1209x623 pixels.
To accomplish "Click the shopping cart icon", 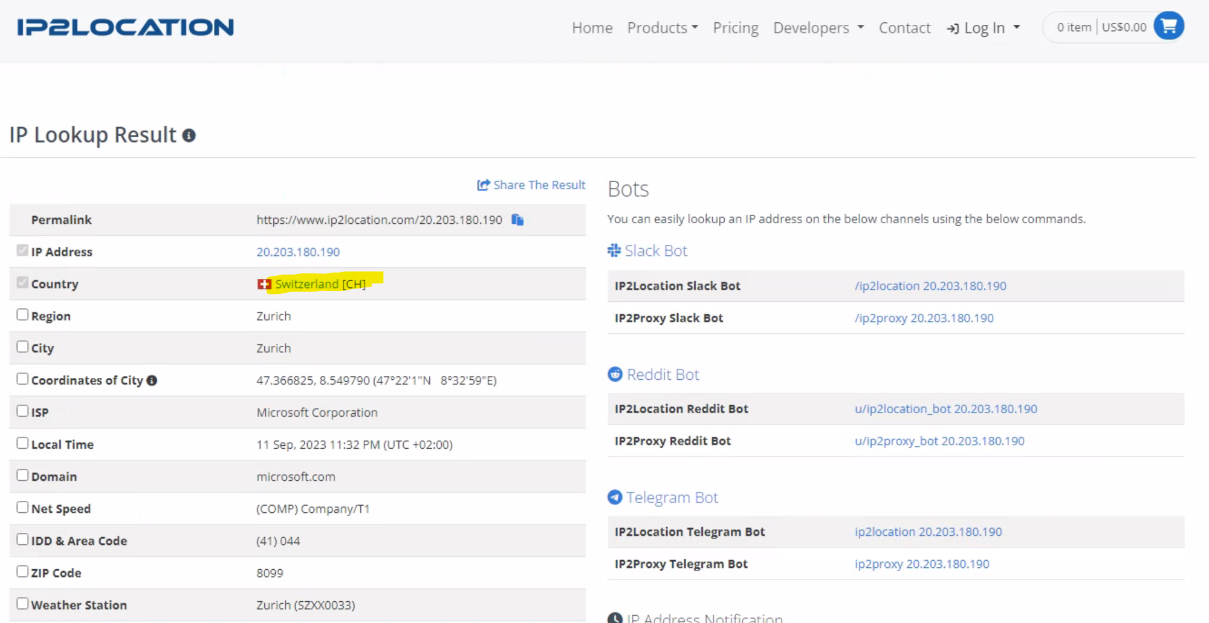I will (x=1168, y=26).
